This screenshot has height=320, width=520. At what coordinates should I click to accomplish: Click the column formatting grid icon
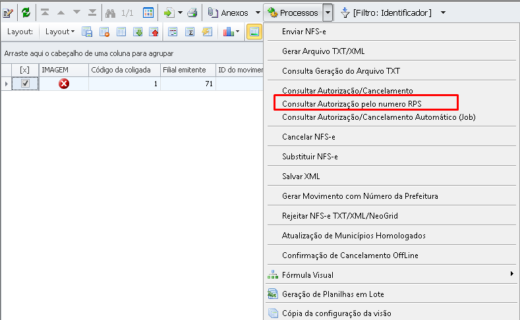pyautogui.click(x=173, y=32)
